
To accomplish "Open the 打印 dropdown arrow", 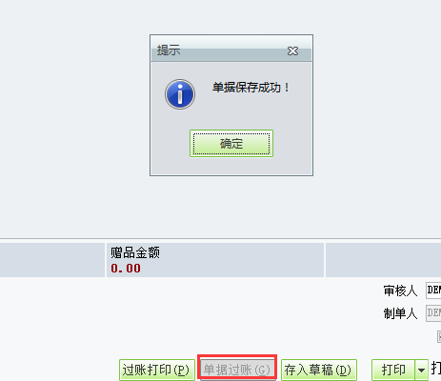I will 422,371.
